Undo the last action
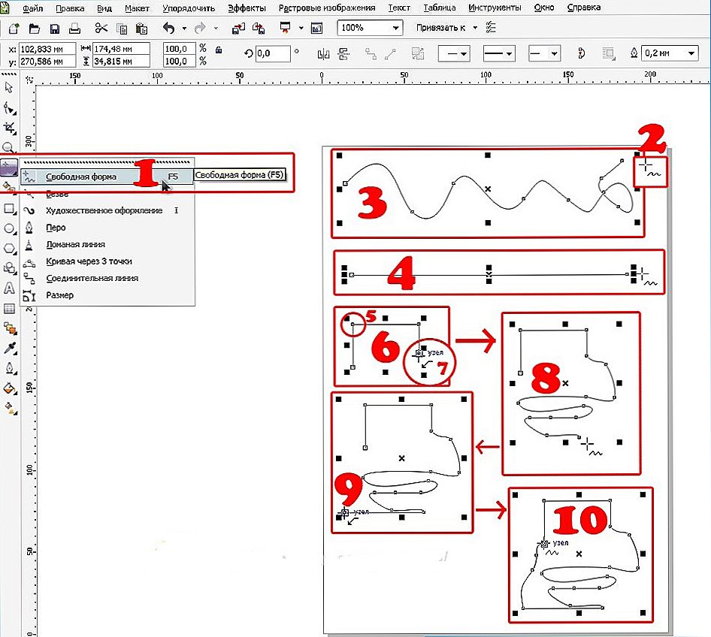This screenshot has height=637, width=711. pos(168,29)
